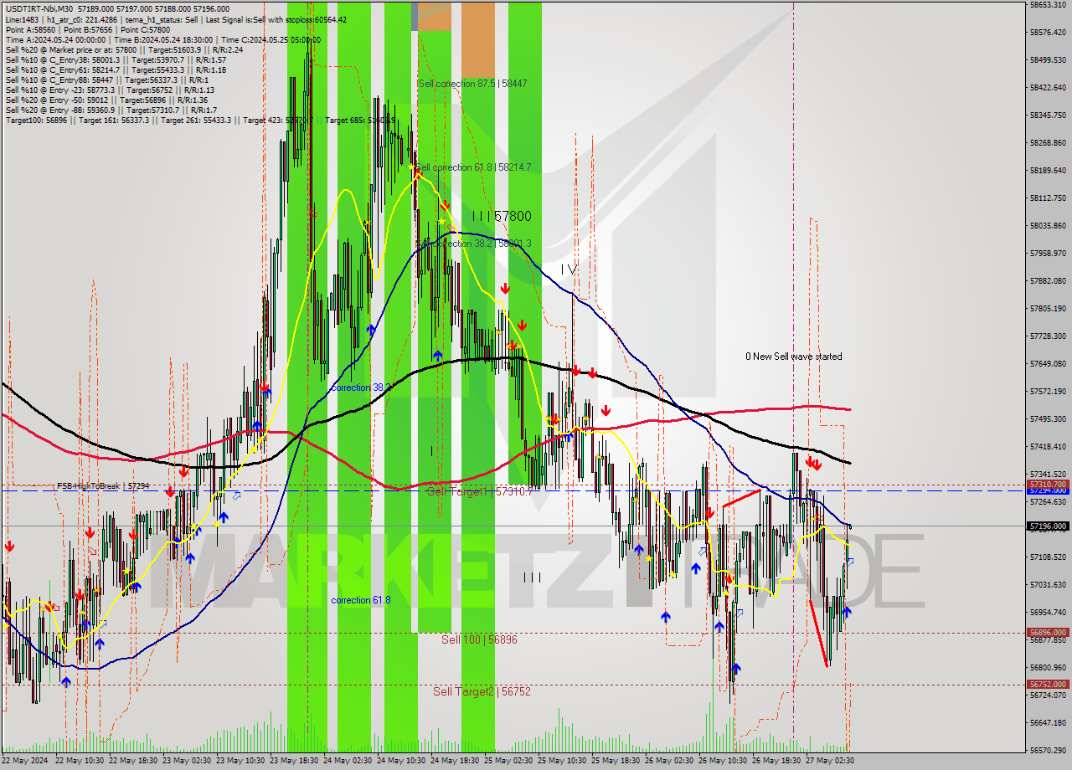Click the 'I V' wave label
Viewport: 1072px width, 770px height.
click(x=569, y=269)
